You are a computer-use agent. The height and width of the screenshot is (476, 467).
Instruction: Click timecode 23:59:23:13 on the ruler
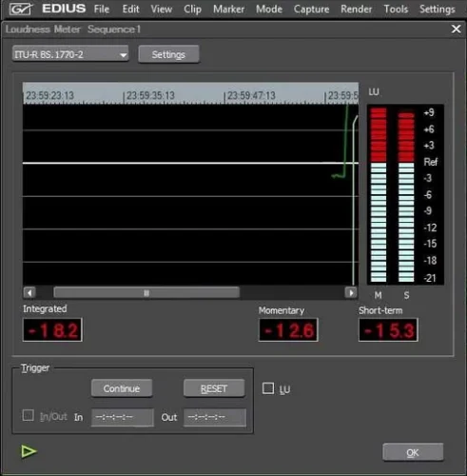point(49,95)
